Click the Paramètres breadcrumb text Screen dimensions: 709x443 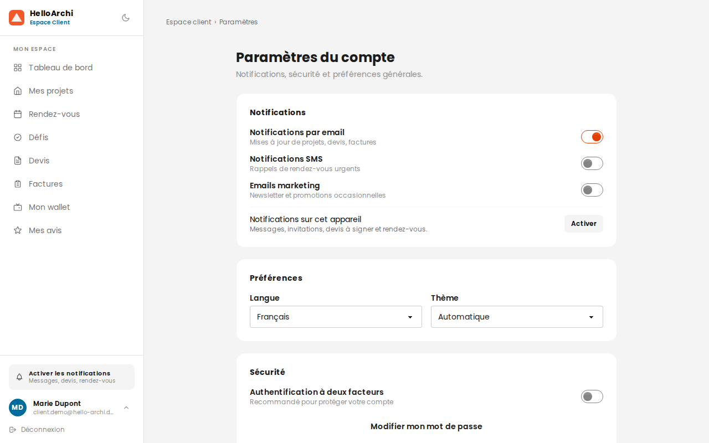pyautogui.click(x=239, y=22)
